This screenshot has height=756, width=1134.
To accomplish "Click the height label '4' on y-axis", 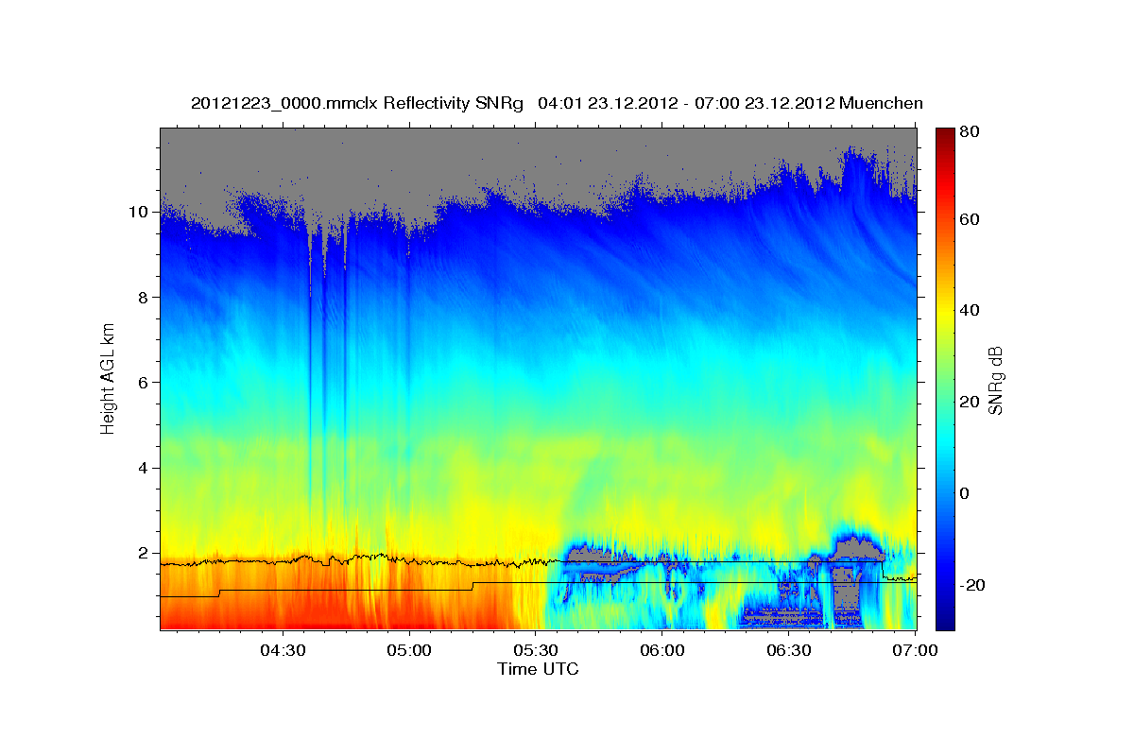I will coord(144,468).
